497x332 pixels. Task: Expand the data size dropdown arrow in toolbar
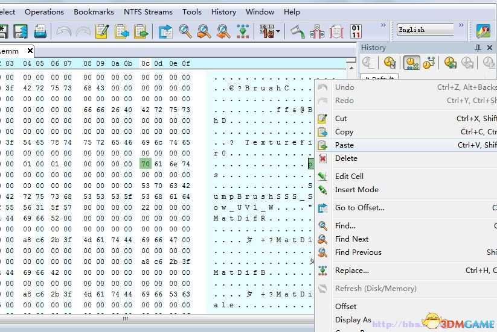click(x=278, y=31)
